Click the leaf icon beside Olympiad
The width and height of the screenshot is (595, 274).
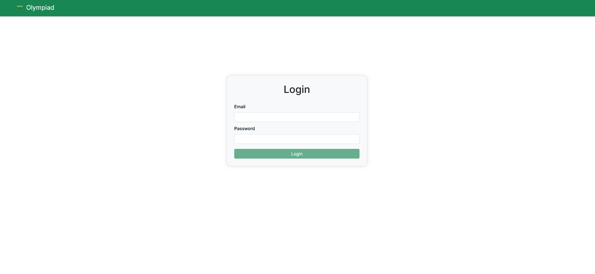coord(20,8)
